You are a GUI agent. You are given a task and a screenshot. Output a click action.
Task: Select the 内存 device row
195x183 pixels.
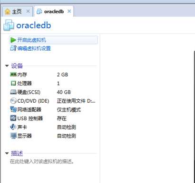tap(53, 75)
